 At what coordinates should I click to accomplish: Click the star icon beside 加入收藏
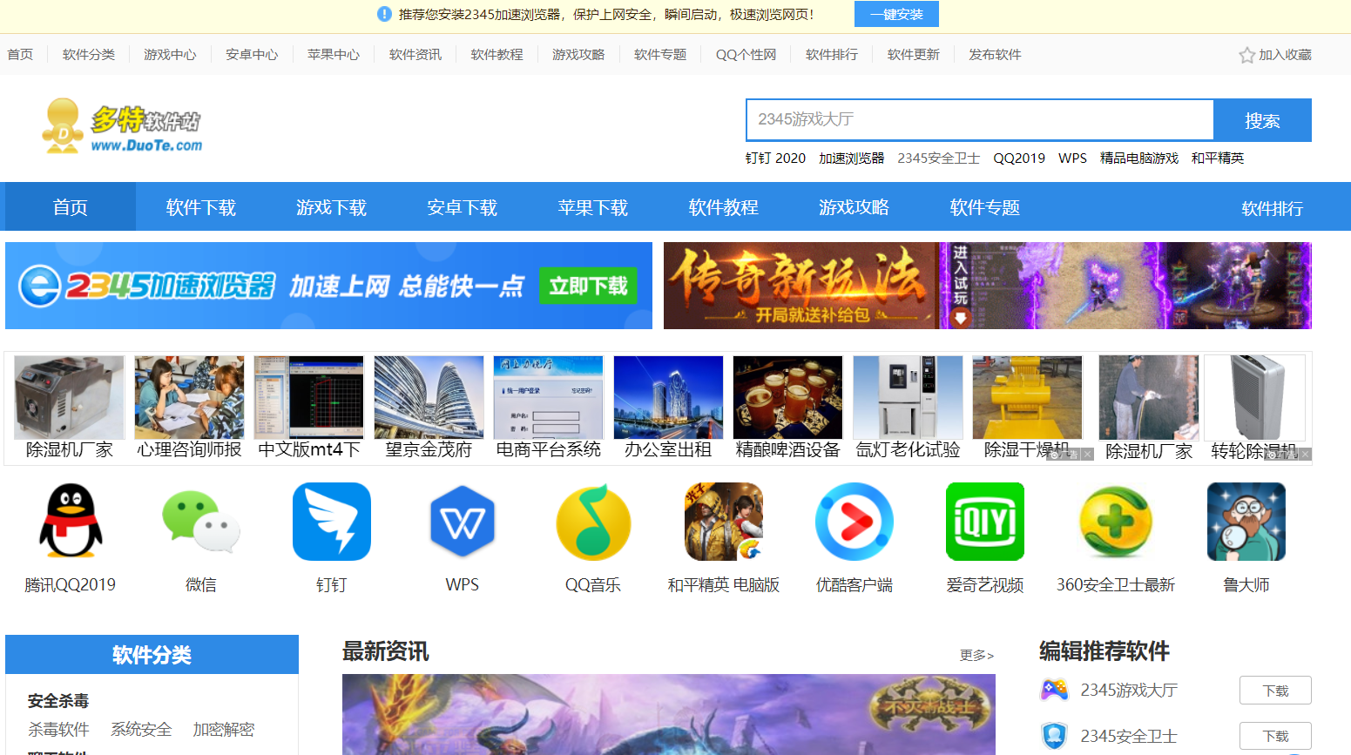pyautogui.click(x=1246, y=55)
